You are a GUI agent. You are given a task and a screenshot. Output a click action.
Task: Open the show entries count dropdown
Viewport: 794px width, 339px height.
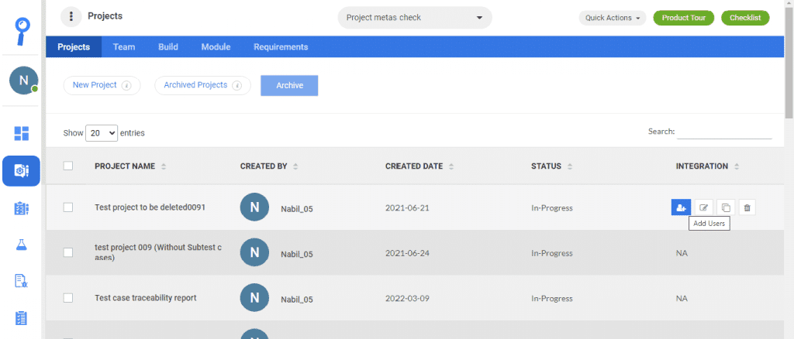click(102, 133)
